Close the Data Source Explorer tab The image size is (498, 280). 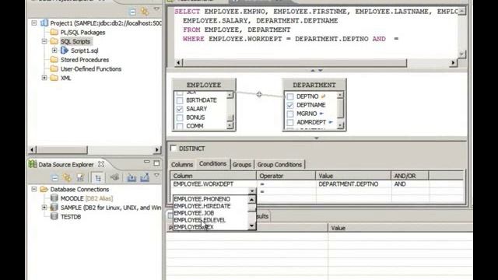[101, 164]
